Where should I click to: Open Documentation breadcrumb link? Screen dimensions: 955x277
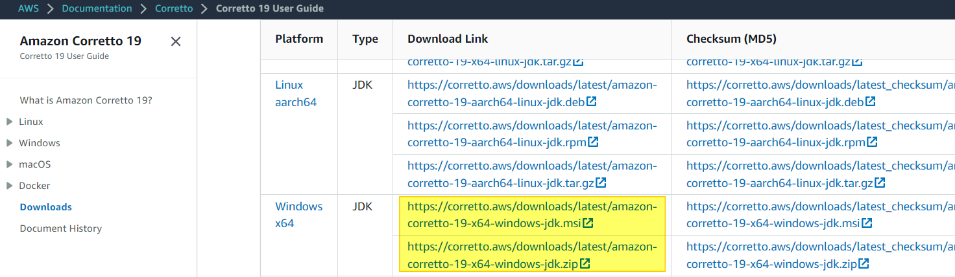(x=97, y=8)
